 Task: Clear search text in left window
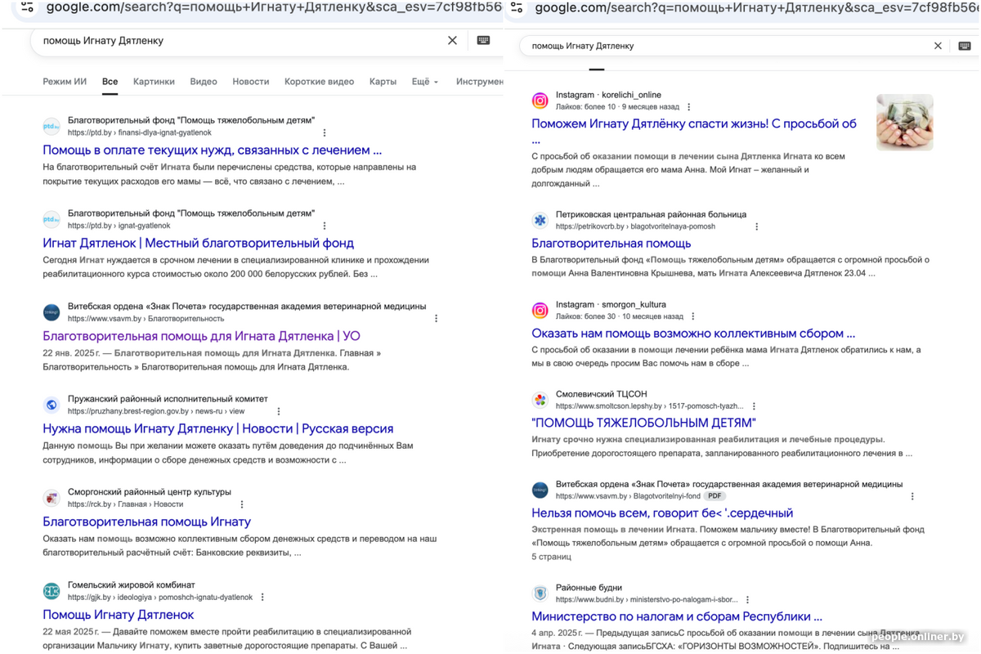point(452,40)
